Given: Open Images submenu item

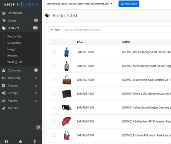Looking at the screenshot, I should pyautogui.click(x=12, y=49).
